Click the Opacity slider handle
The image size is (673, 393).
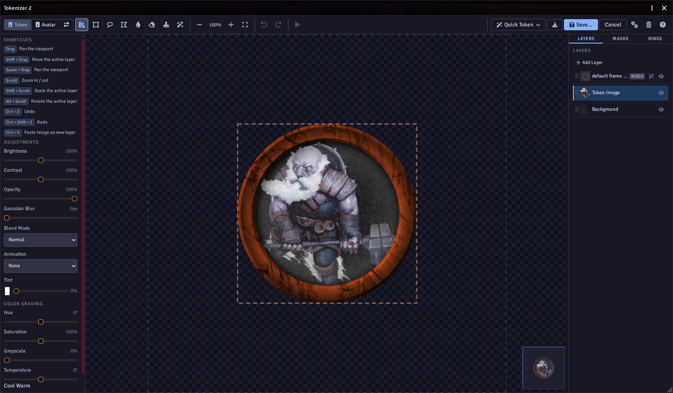[75, 199]
